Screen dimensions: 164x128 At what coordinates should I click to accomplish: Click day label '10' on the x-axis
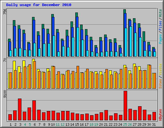coord(53,124)
